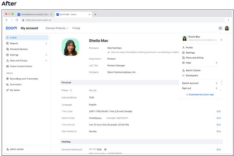The height and width of the screenshot is (156, 234).
Task: Expand the Help submenu arrow
Action: coord(216,63)
